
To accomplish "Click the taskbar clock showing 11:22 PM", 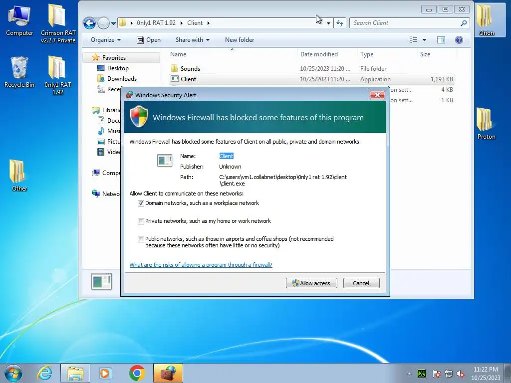I will click(485, 374).
